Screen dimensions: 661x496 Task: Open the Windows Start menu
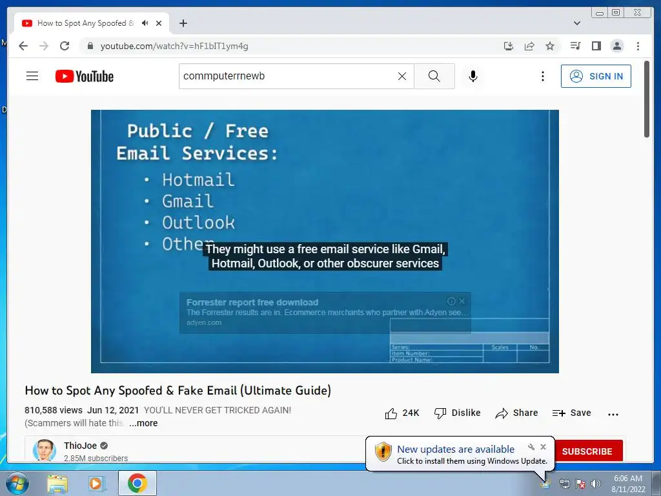pos(17,483)
